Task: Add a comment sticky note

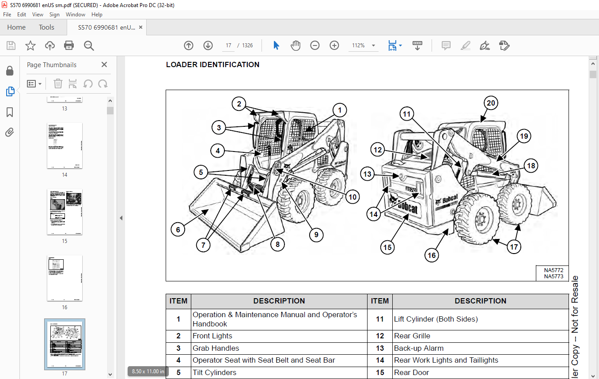Action: (446, 45)
